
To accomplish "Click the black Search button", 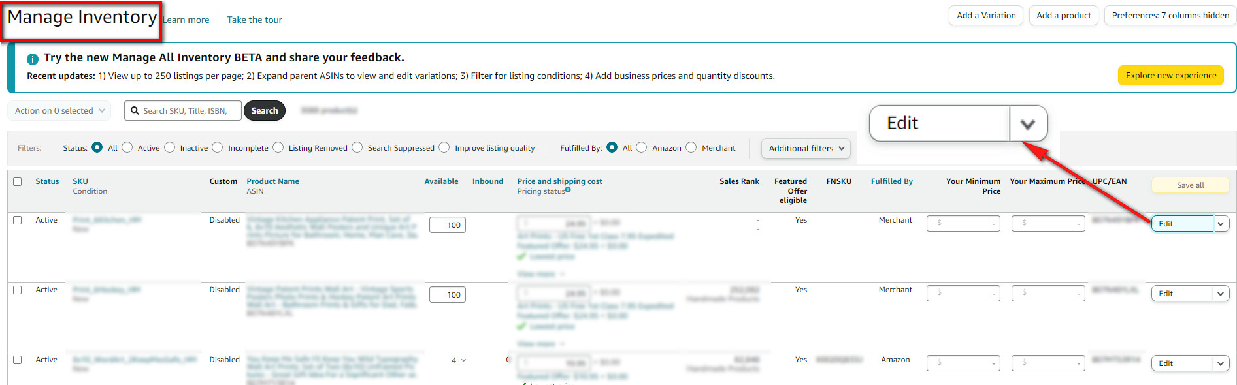I will point(265,111).
